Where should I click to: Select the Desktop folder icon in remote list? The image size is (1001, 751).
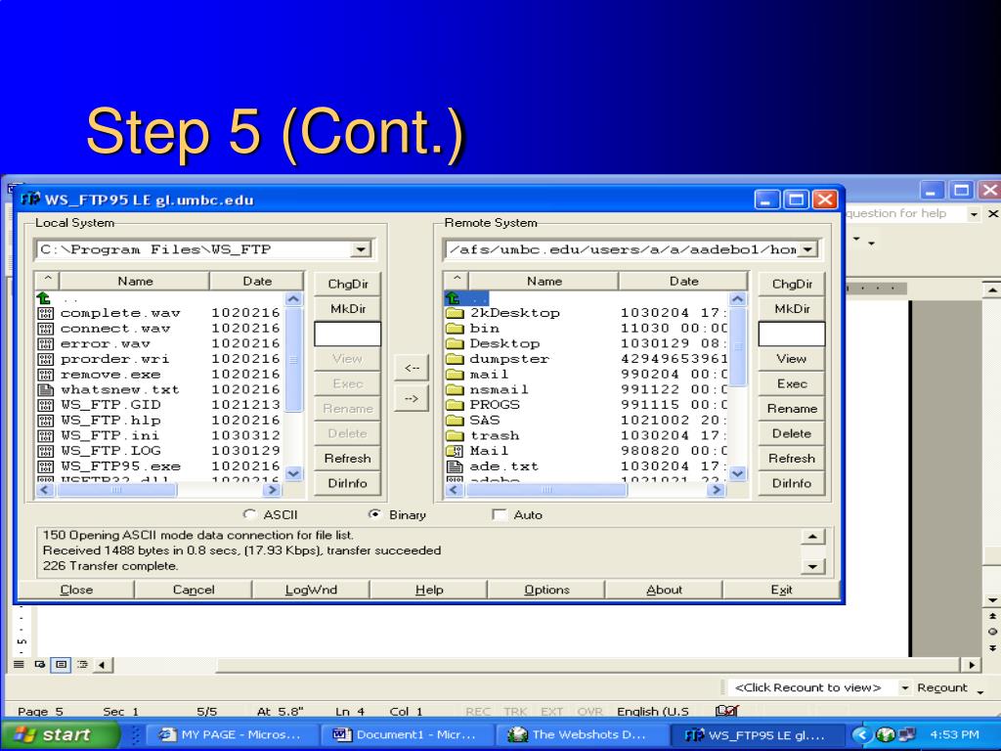[x=455, y=343]
